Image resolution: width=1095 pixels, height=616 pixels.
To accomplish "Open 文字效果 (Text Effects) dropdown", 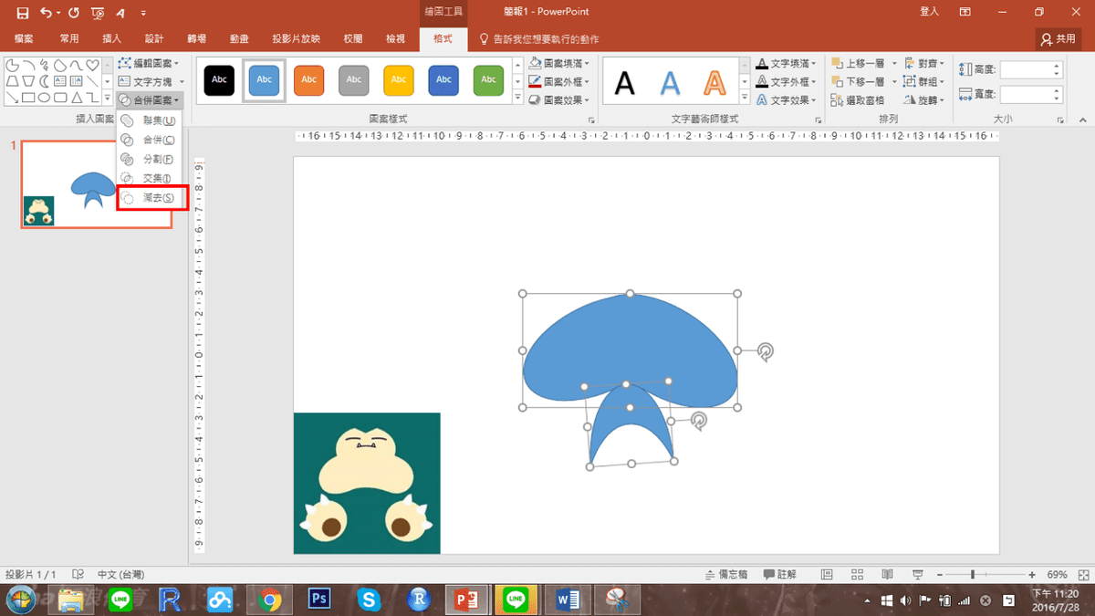I will tap(786, 100).
